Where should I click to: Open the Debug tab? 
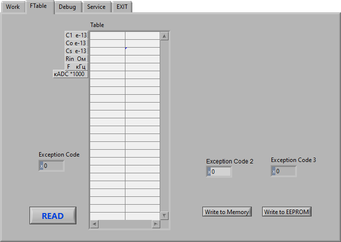(x=67, y=7)
